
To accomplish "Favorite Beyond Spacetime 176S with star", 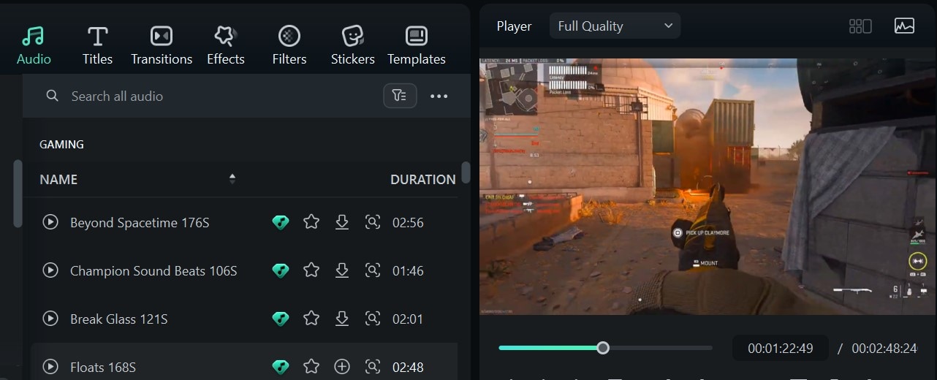I will pos(311,221).
